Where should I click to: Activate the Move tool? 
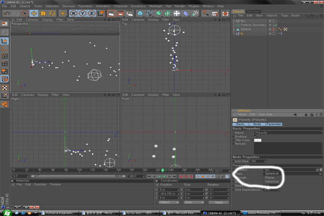(x=34, y=13)
